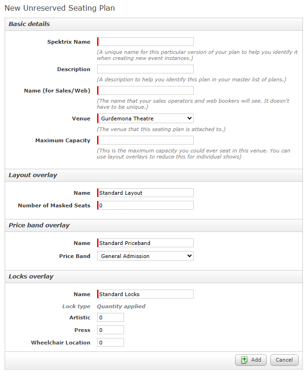Click the Add button label
This screenshot has width=308, height=377.
[256, 360]
